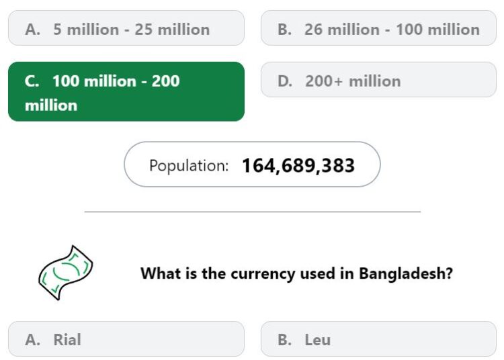The height and width of the screenshot is (360, 504).
Task: Click the number 164,689,383
Action: pyautogui.click(x=298, y=166)
